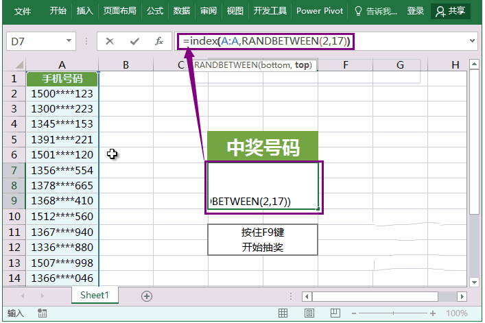This screenshot has height=323, width=485.
Task: Click cell with 1356****554
Action: point(62,170)
